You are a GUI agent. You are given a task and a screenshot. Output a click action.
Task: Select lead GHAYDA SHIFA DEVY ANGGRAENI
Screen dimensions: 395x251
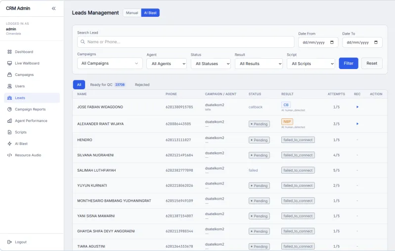(106, 231)
